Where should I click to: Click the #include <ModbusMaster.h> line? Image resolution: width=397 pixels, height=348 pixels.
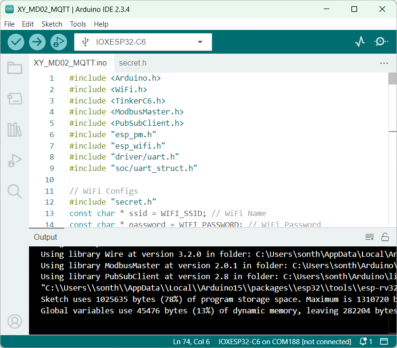126,112
